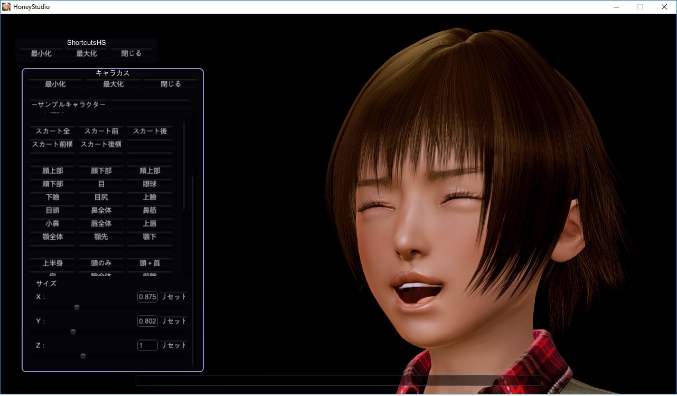Select the 顎先 chin tip button
Image resolution: width=677 pixels, height=396 pixels.
pos(101,237)
